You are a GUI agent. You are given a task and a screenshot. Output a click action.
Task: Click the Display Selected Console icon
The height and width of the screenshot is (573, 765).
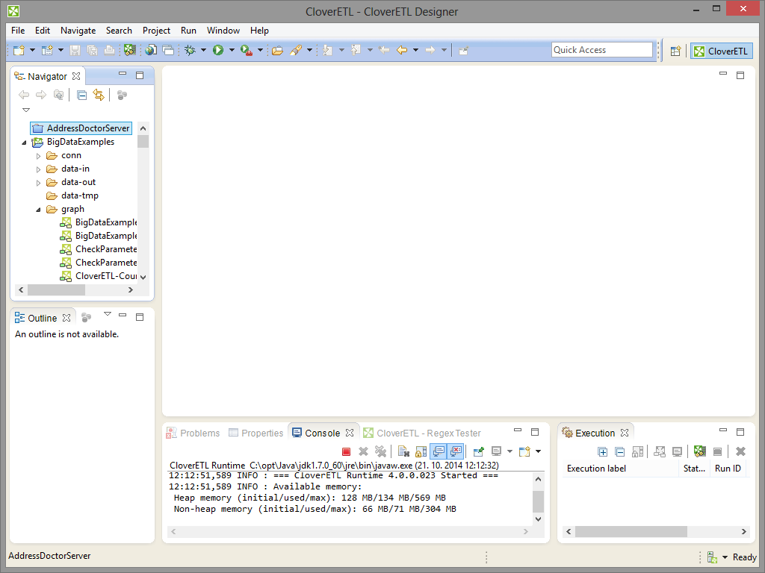pyautogui.click(x=496, y=451)
